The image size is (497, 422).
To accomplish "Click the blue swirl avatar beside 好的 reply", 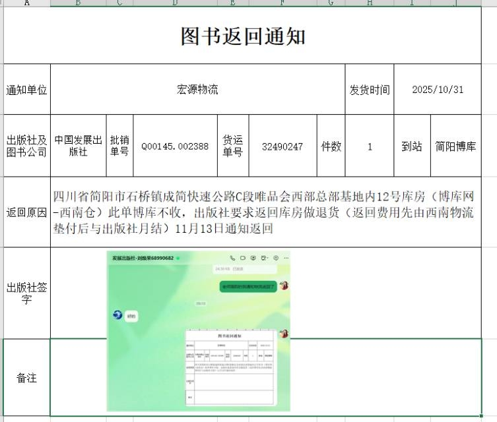I will click(x=117, y=316).
